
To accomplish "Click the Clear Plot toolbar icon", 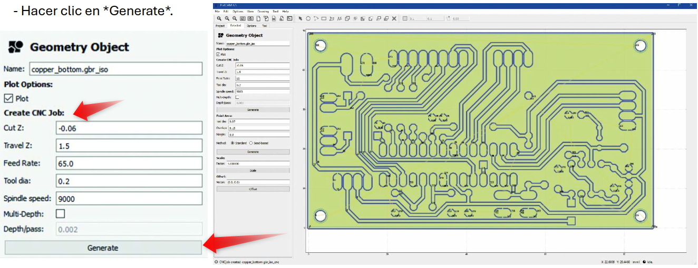I will (x=243, y=18).
